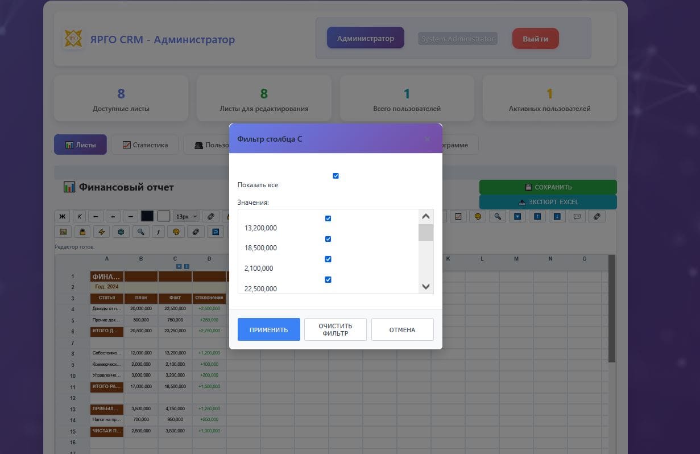Switch to the Статистика tab
The height and width of the screenshot is (454, 700).
(145, 145)
